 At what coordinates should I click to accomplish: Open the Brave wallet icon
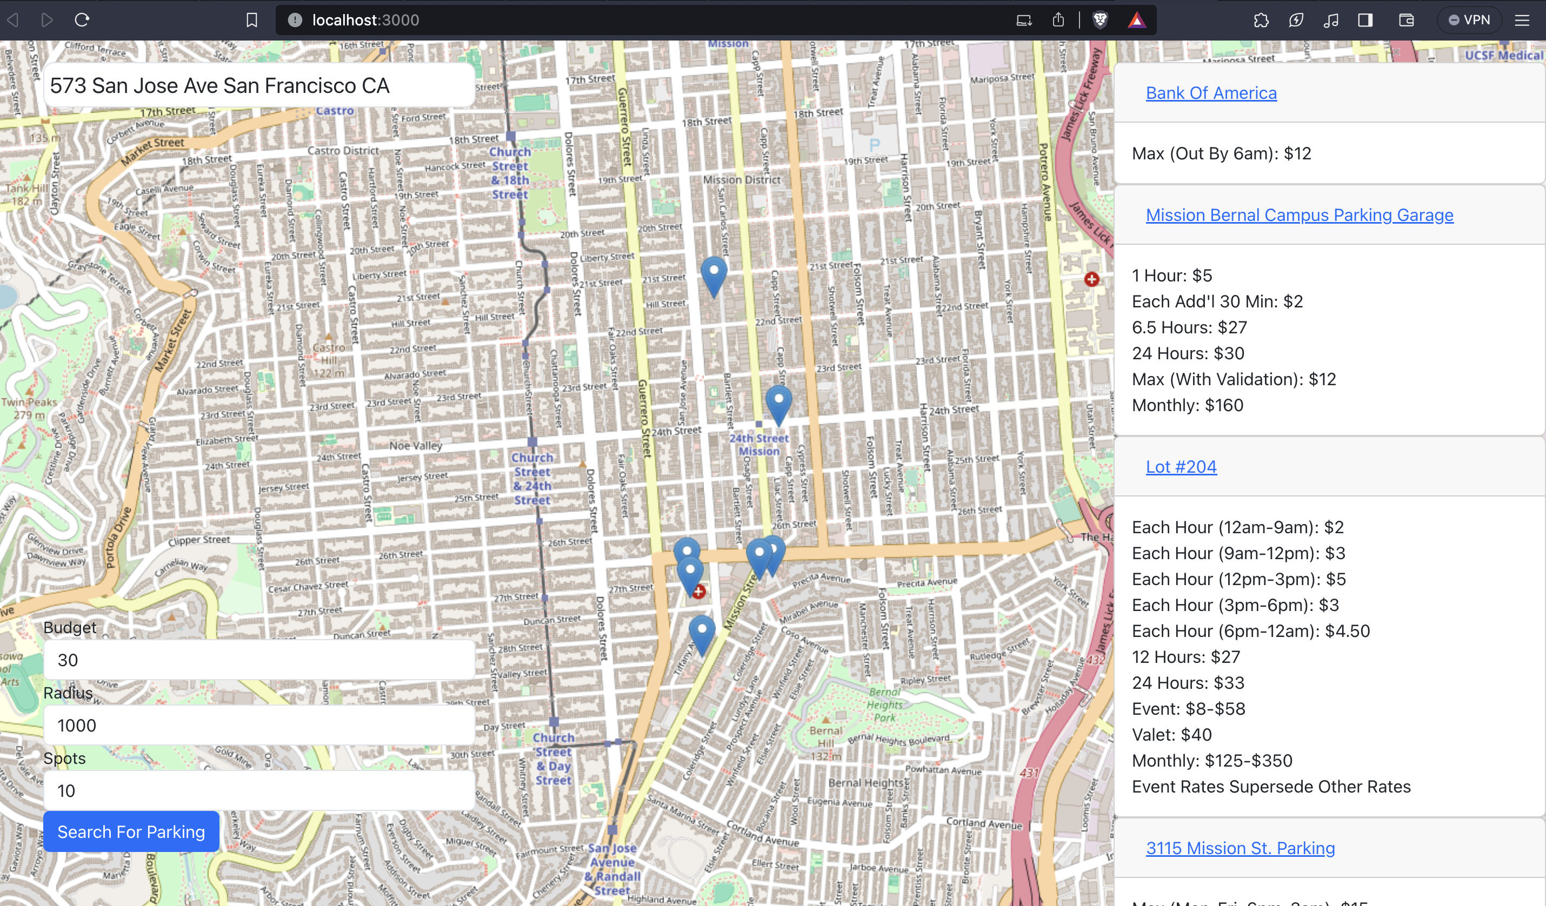1406,20
